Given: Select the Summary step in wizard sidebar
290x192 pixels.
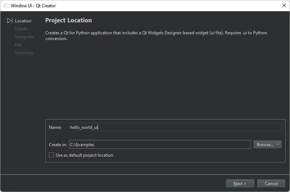Looking at the screenshot, I should coord(24,53).
